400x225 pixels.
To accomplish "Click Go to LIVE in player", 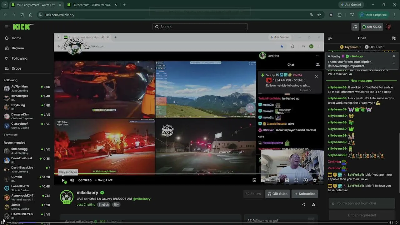I will (x=104, y=180).
